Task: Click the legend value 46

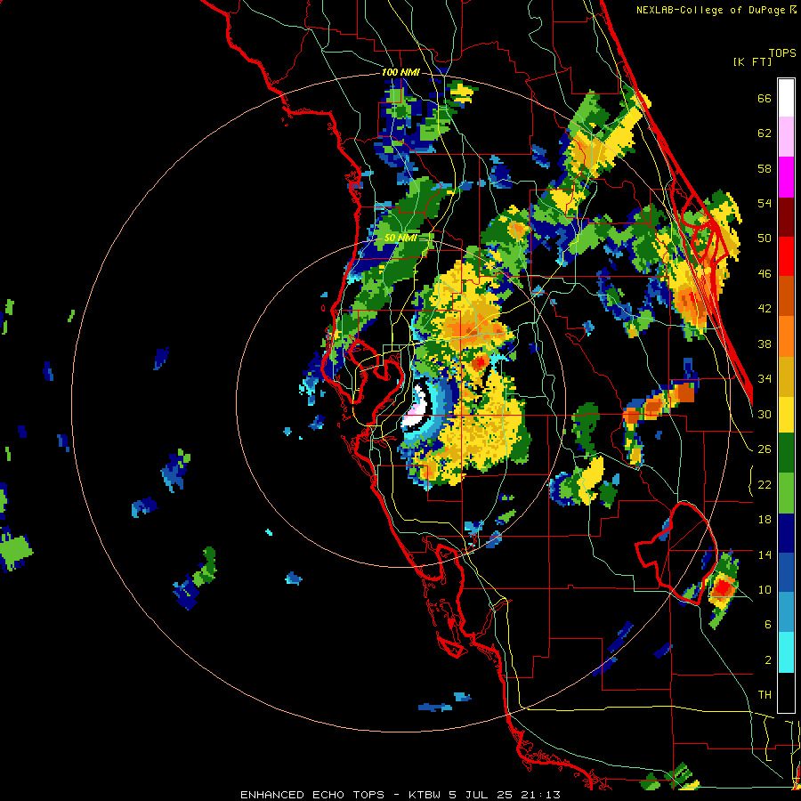Action: [765, 274]
